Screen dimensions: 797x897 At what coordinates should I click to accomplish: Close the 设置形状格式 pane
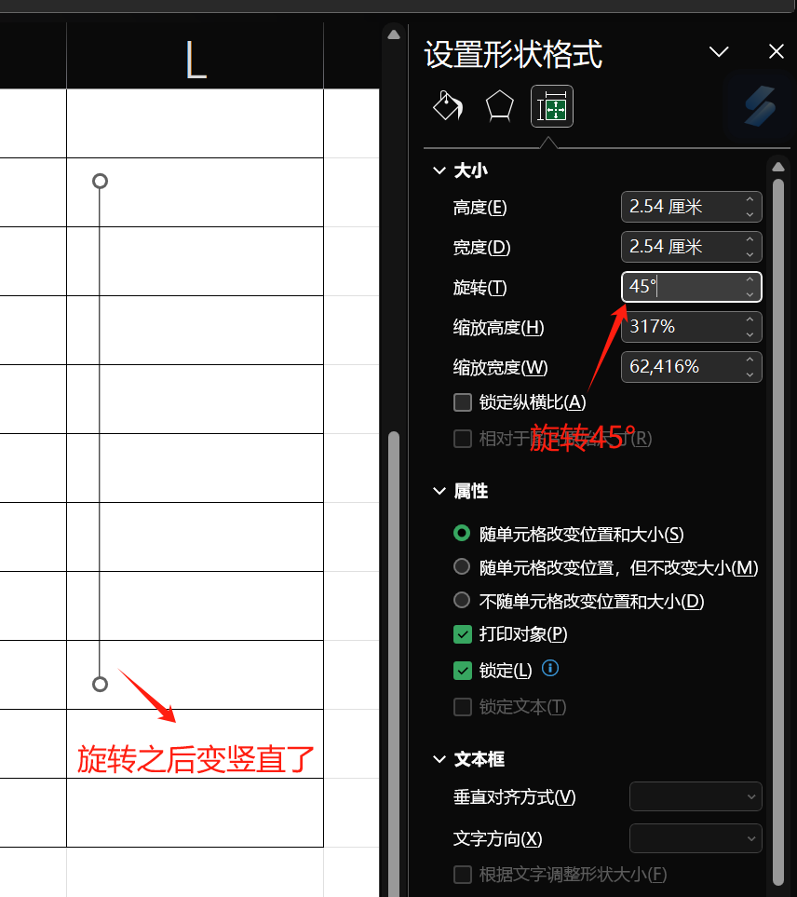(x=776, y=52)
